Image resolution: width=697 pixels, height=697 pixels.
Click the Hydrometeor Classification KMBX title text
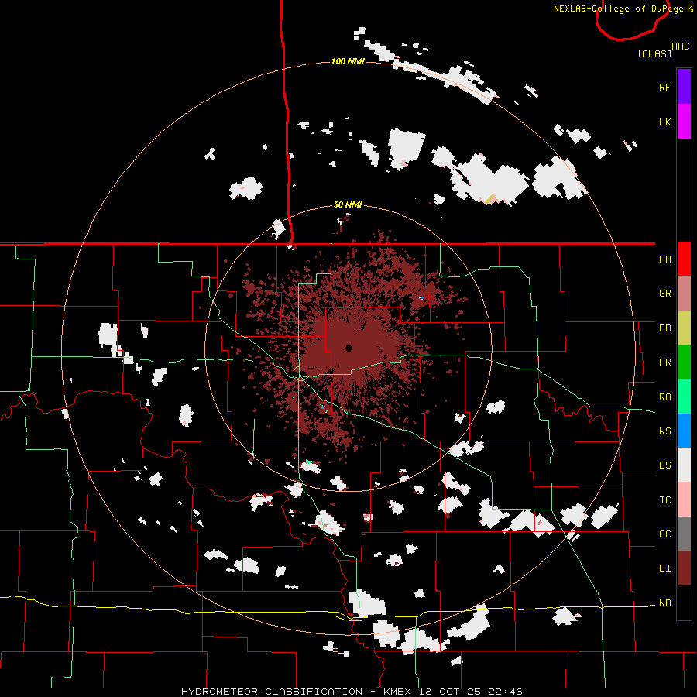click(352, 692)
